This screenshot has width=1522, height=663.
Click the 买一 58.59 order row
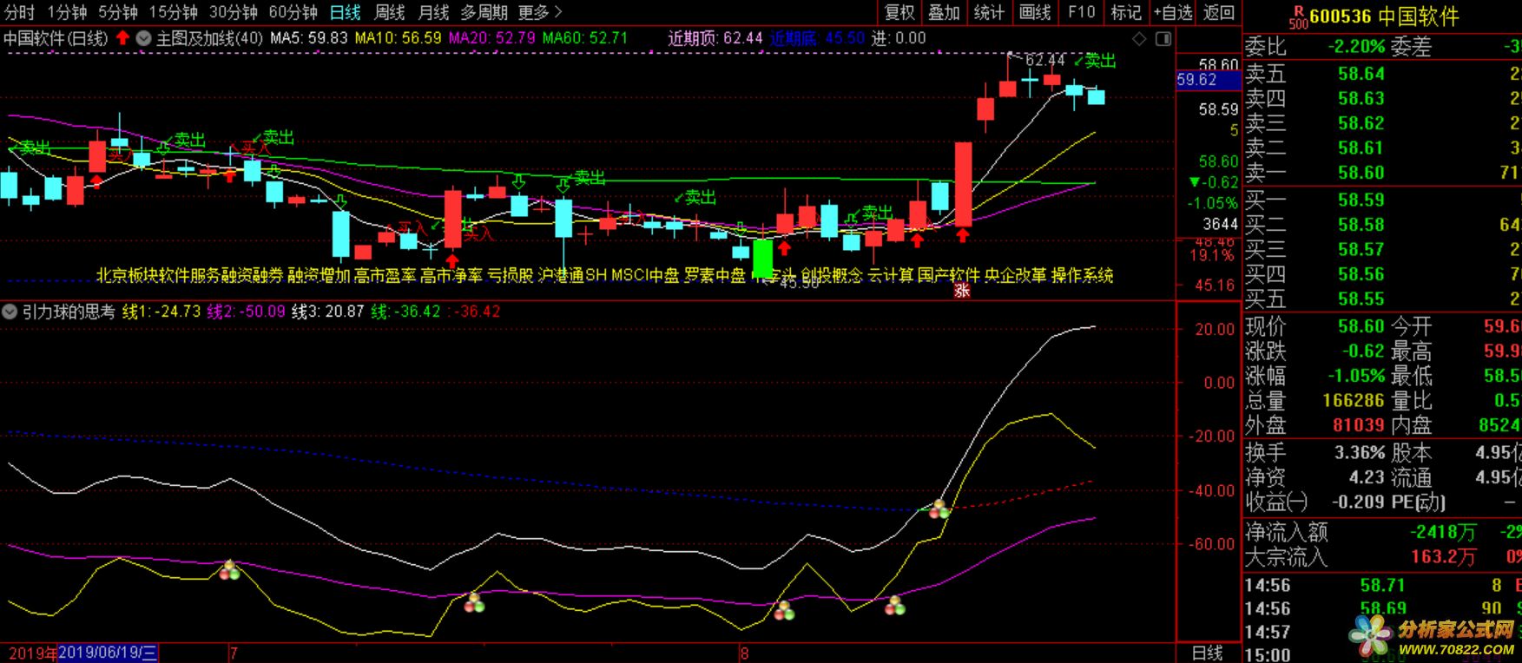click(x=1382, y=200)
